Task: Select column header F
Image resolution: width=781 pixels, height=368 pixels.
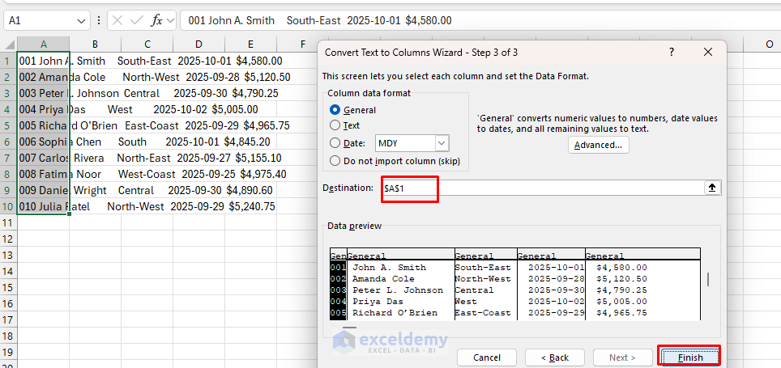Action: (302, 44)
